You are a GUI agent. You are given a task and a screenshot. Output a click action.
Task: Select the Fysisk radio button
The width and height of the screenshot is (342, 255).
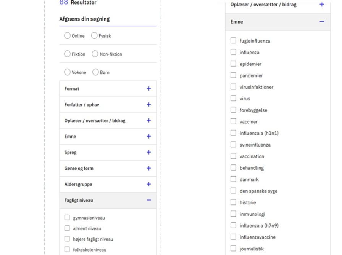94,36
